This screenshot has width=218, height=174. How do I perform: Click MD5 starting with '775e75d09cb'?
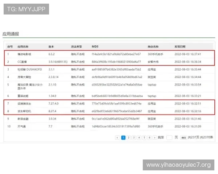tap(117, 104)
